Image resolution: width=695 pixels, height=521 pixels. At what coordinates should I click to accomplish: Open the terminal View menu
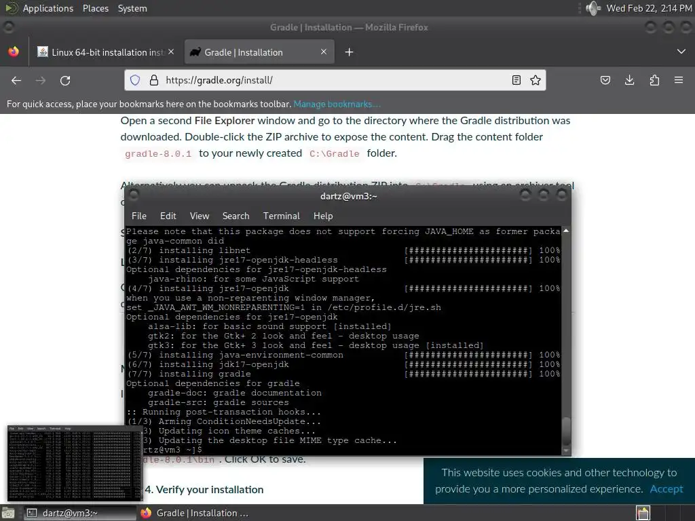coord(200,216)
